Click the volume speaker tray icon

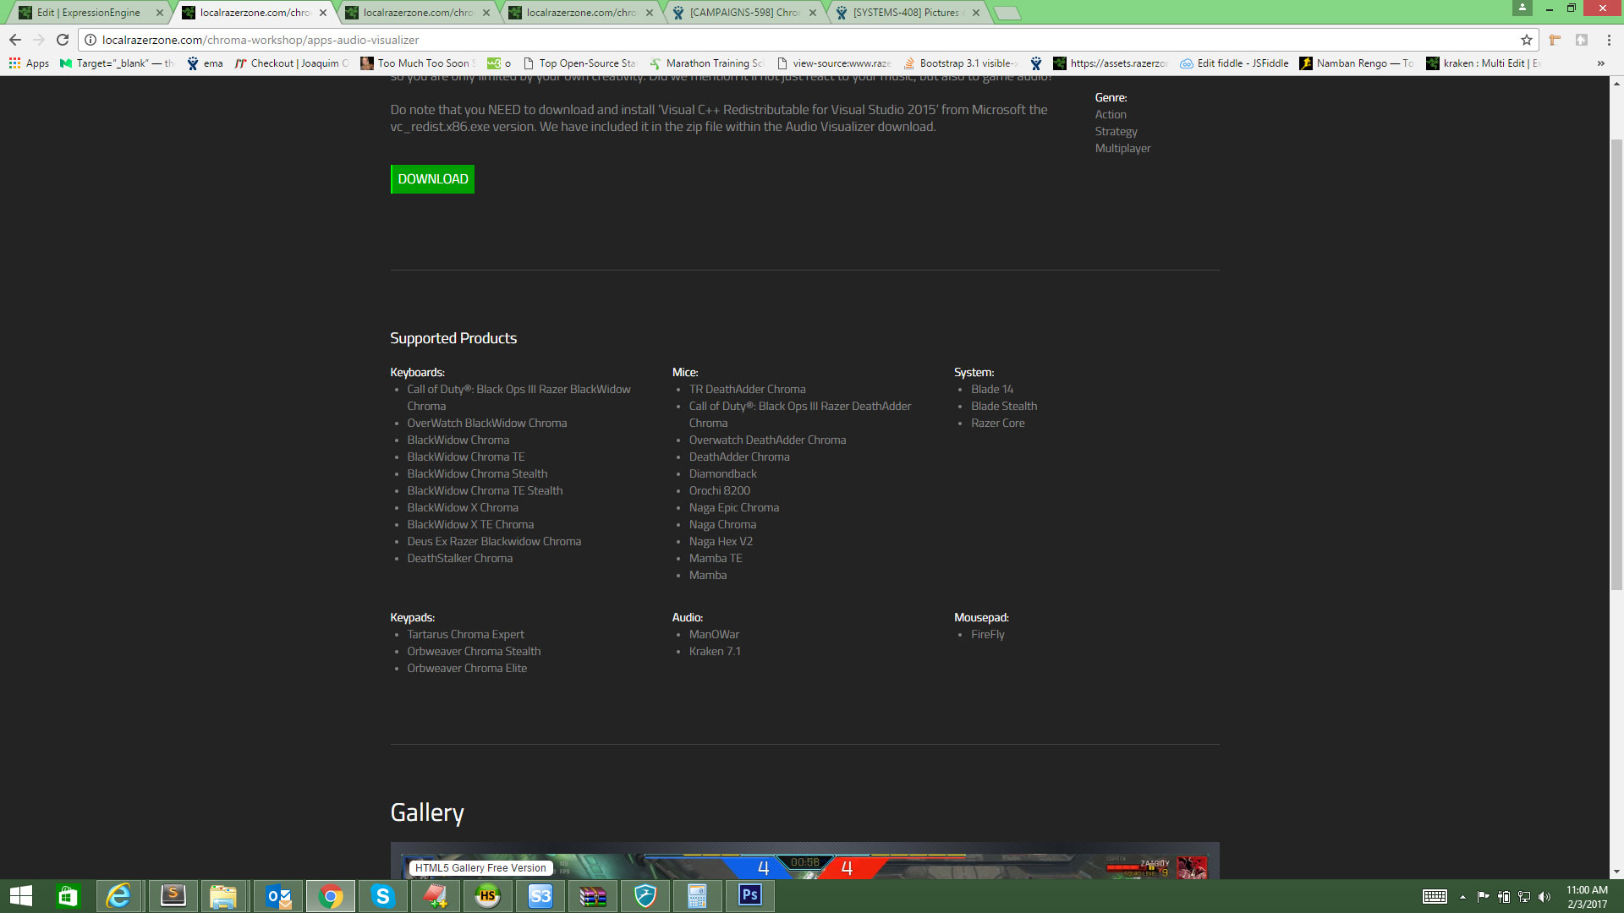coord(1544,897)
